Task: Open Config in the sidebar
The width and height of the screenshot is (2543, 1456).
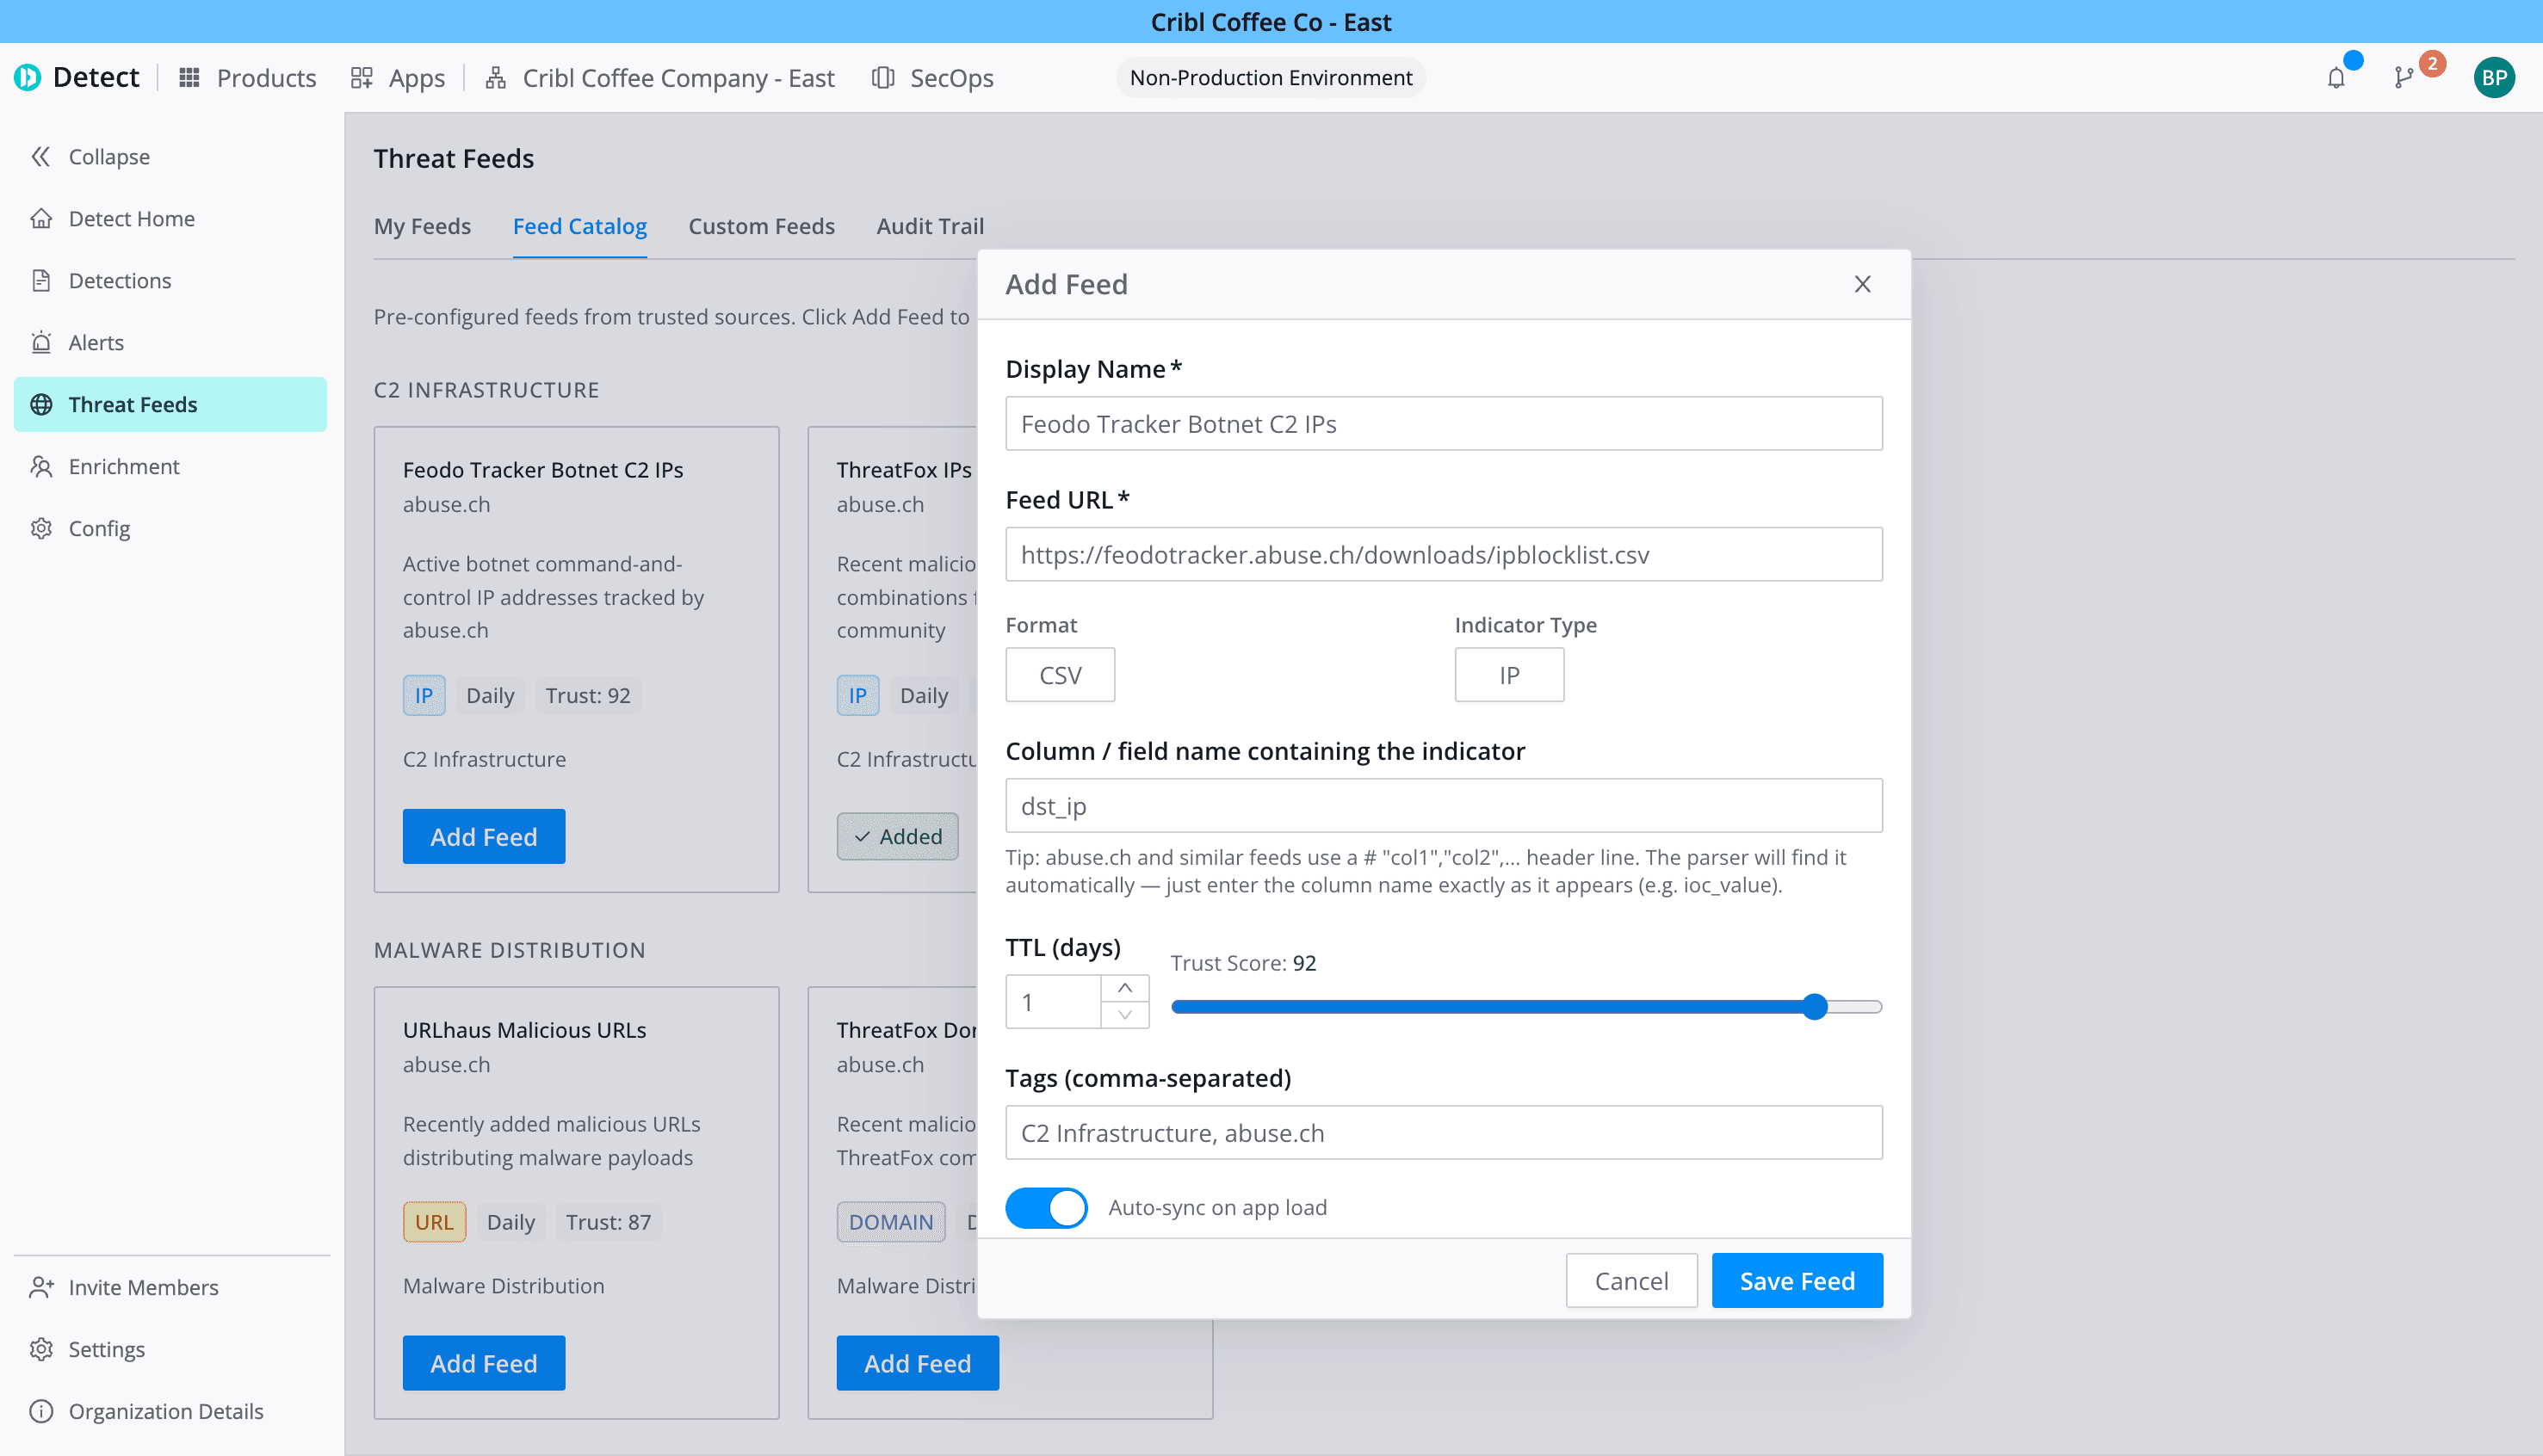Action: click(170, 528)
